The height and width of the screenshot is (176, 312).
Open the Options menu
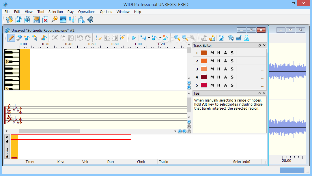(x=106, y=12)
